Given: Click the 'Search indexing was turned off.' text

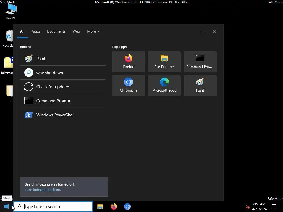Looking at the screenshot, I should coord(50,184).
